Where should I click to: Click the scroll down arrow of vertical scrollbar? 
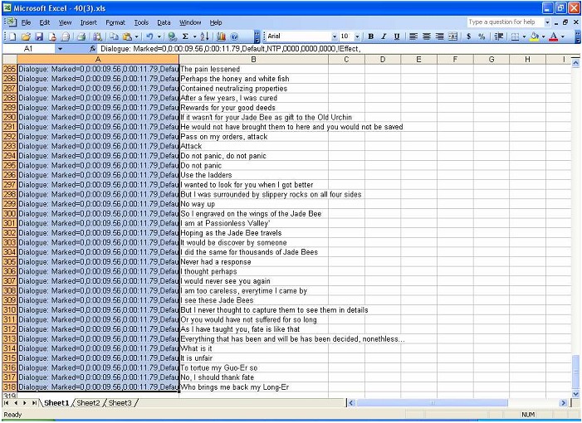pyautogui.click(x=575, y=394)
